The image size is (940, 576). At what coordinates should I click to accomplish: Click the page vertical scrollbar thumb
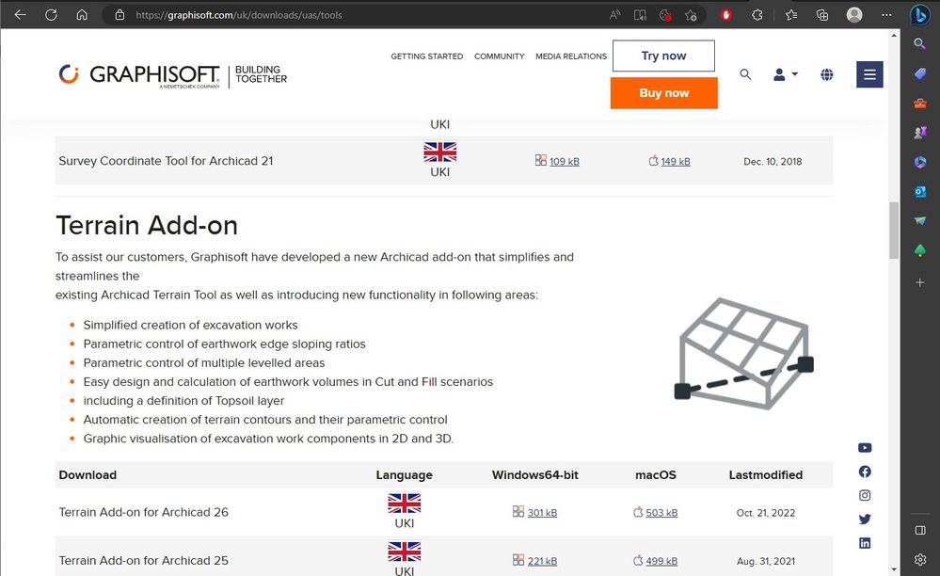pos(894,231)
